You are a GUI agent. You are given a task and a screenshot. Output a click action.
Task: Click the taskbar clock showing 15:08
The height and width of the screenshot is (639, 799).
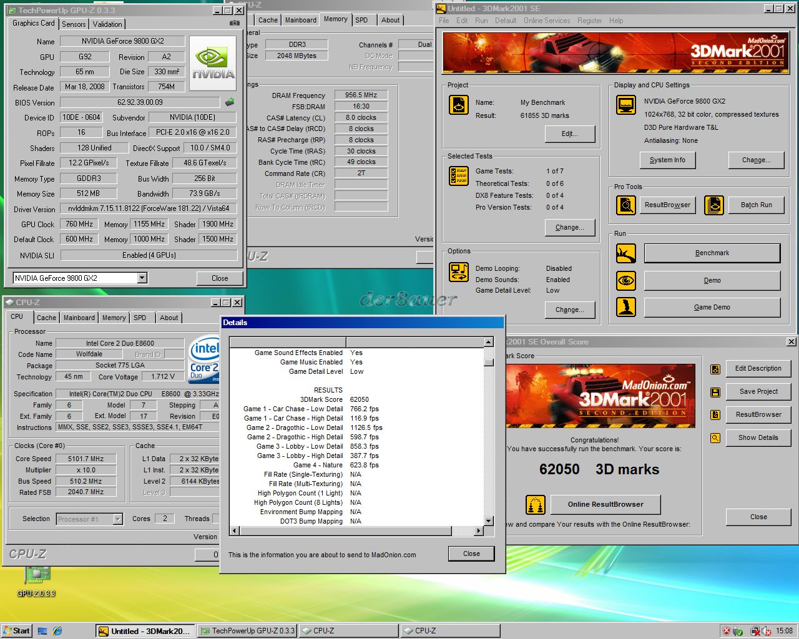[784, 631]
